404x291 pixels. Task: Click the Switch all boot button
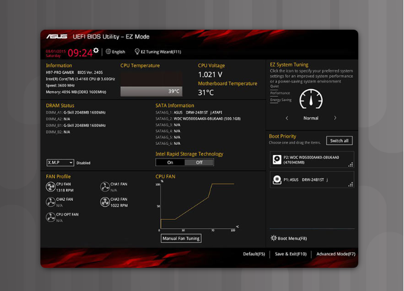[340, 141]
